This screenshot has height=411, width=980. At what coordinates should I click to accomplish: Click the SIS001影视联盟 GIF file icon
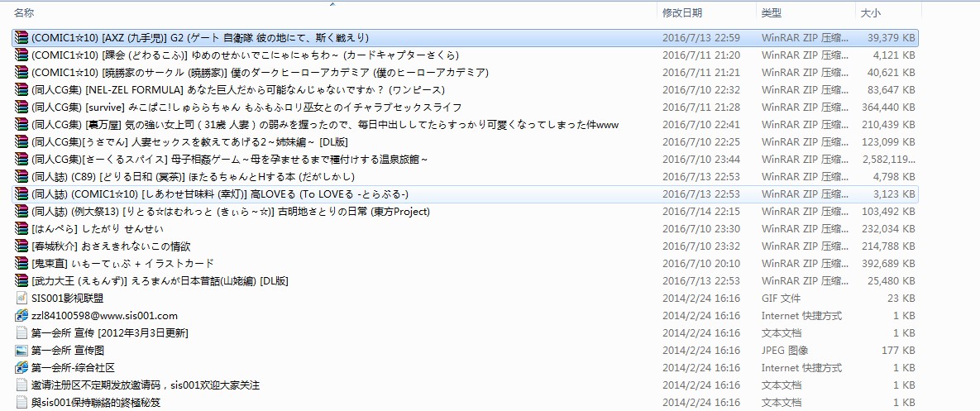[x=22, y=299]
